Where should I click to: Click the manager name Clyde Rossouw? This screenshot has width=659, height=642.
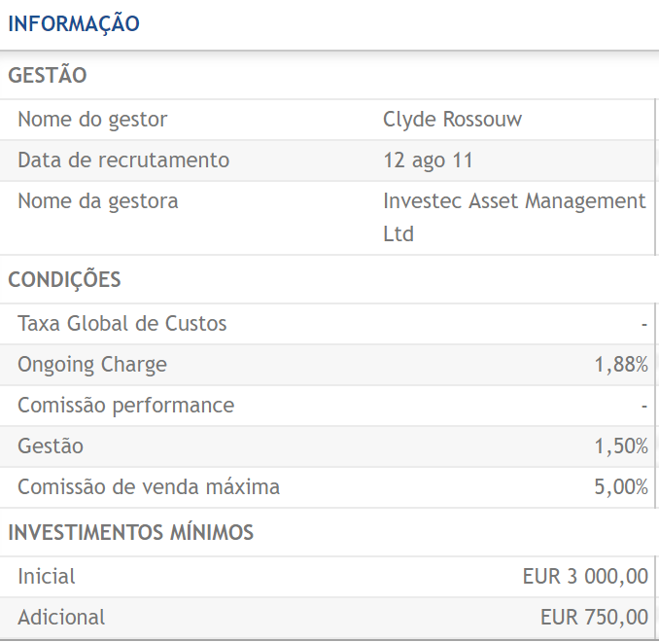tap(452, 120)
